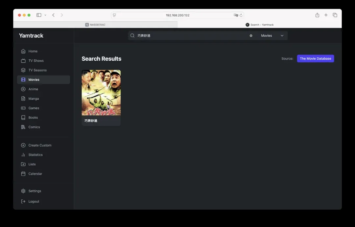Select Movies in the sidebar menu
The image size is (355, 227).
click(x=34, y=80)
